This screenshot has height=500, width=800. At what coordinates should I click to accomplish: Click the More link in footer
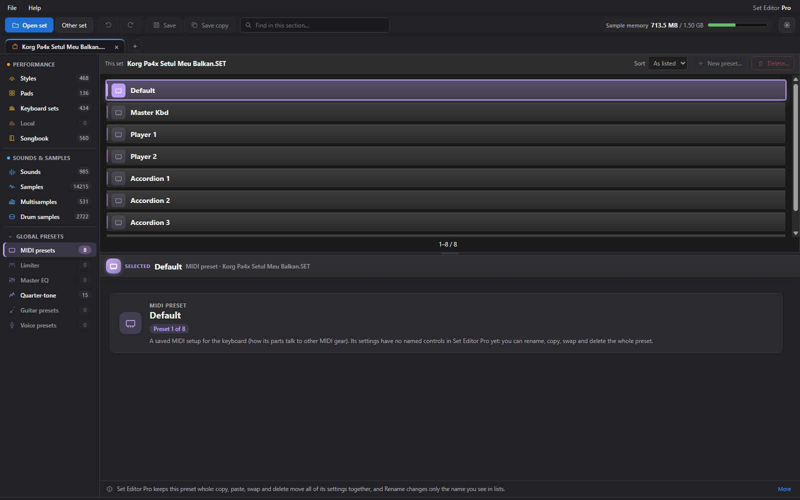tap(784, 489)
